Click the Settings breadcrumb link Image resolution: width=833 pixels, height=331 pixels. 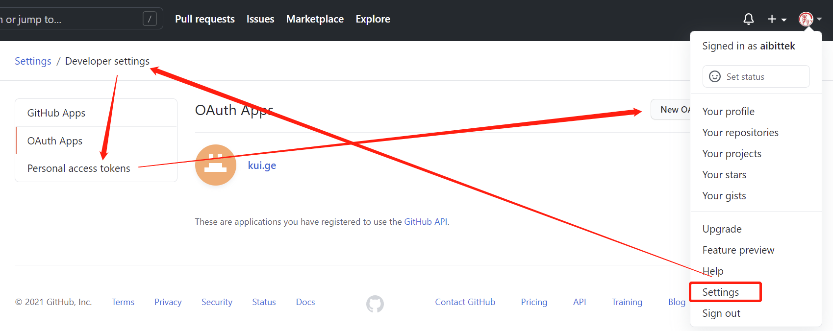click(x=33, y=61)
